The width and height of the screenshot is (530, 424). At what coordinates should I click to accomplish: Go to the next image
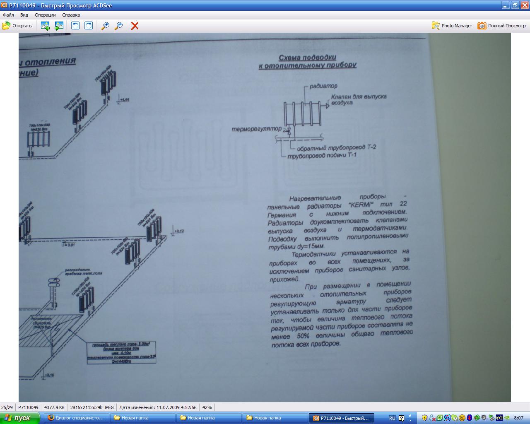[59, 26]
